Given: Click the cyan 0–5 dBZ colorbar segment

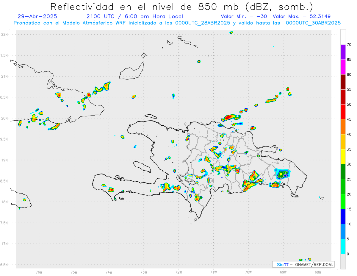Looking at the screenshot, I should pyautogui.click(x=343, y=247).
